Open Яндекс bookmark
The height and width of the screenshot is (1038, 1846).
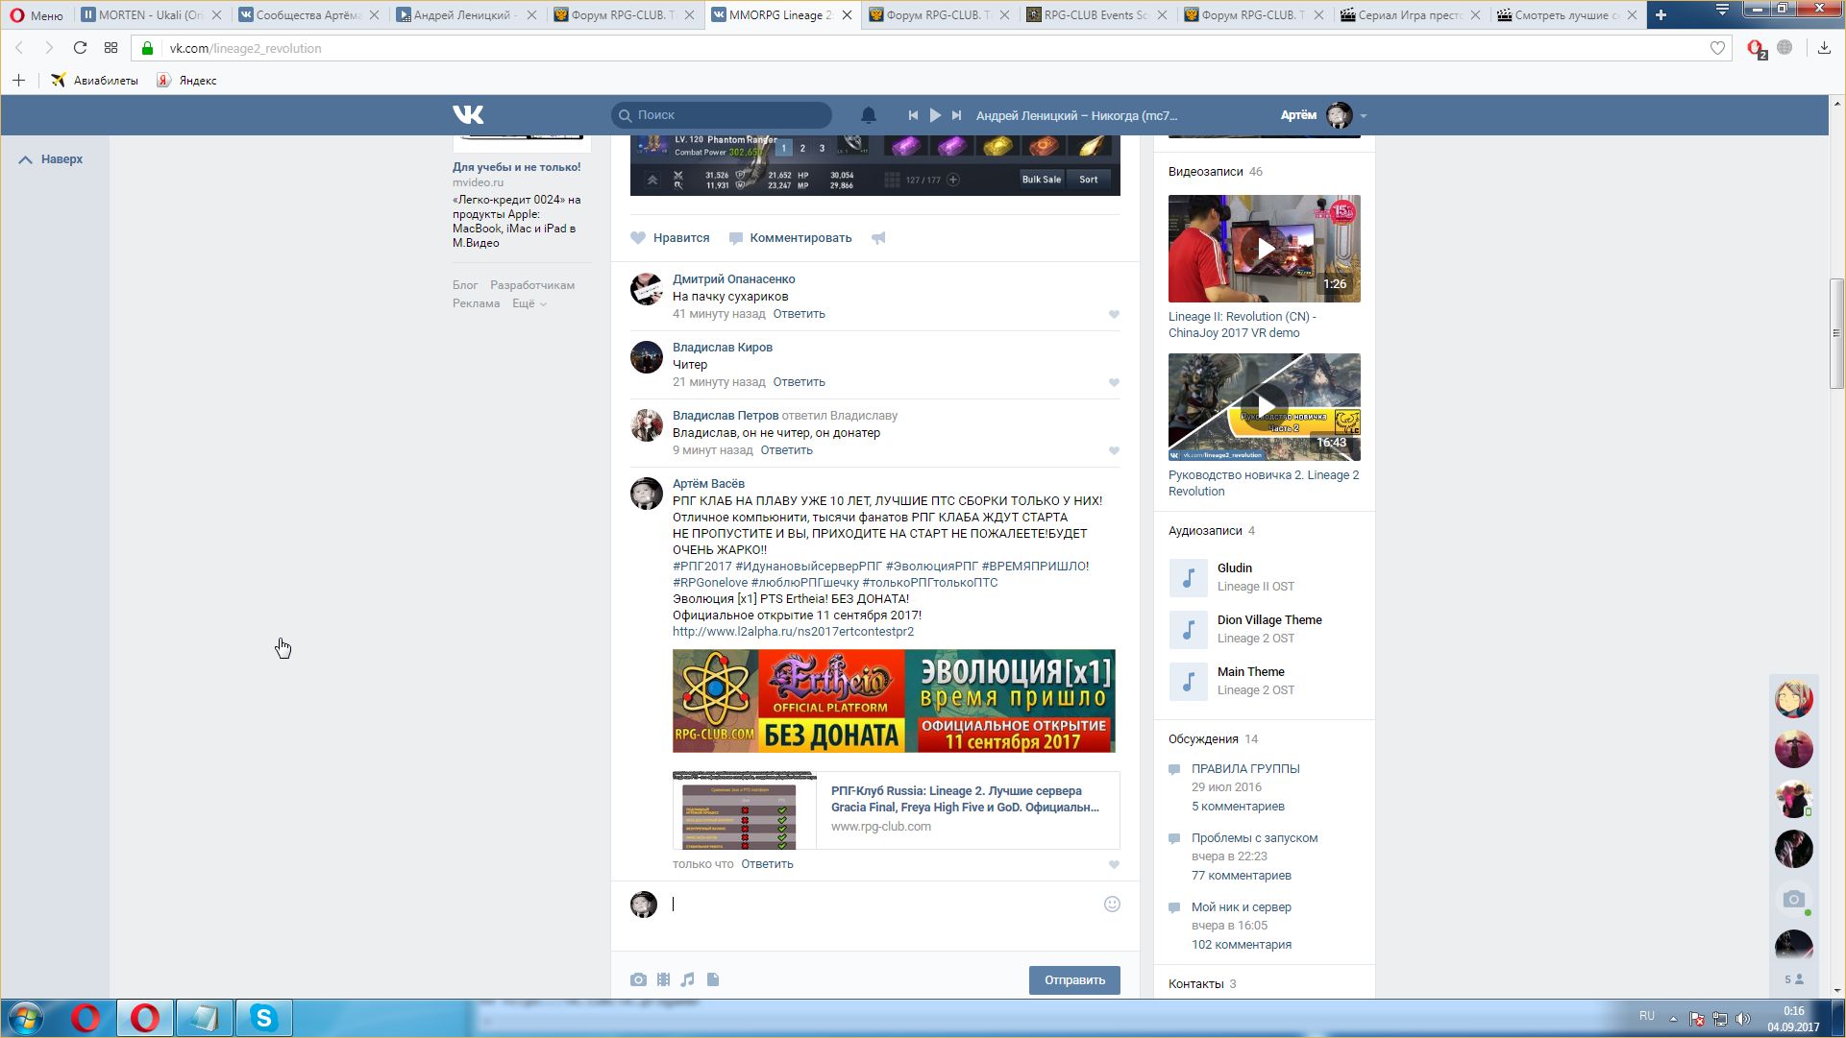click(x=187, y=81)
